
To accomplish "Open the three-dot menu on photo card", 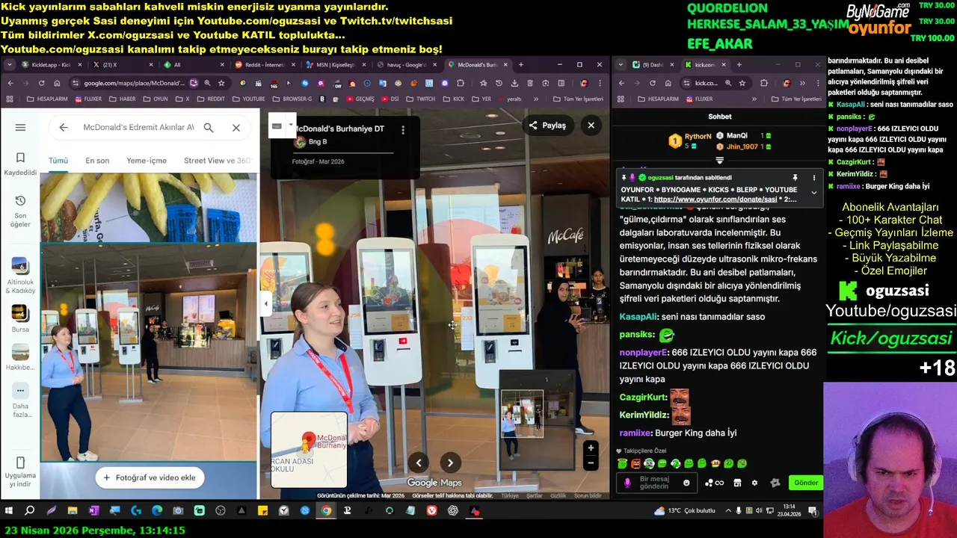I will coord(403,130).
